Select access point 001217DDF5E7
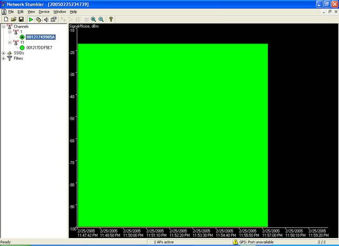Viewport: 339px width, 246px height. [x=39, y=48]
